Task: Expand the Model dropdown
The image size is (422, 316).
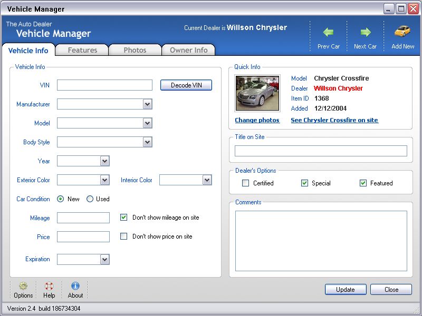Action: point(147,123)
